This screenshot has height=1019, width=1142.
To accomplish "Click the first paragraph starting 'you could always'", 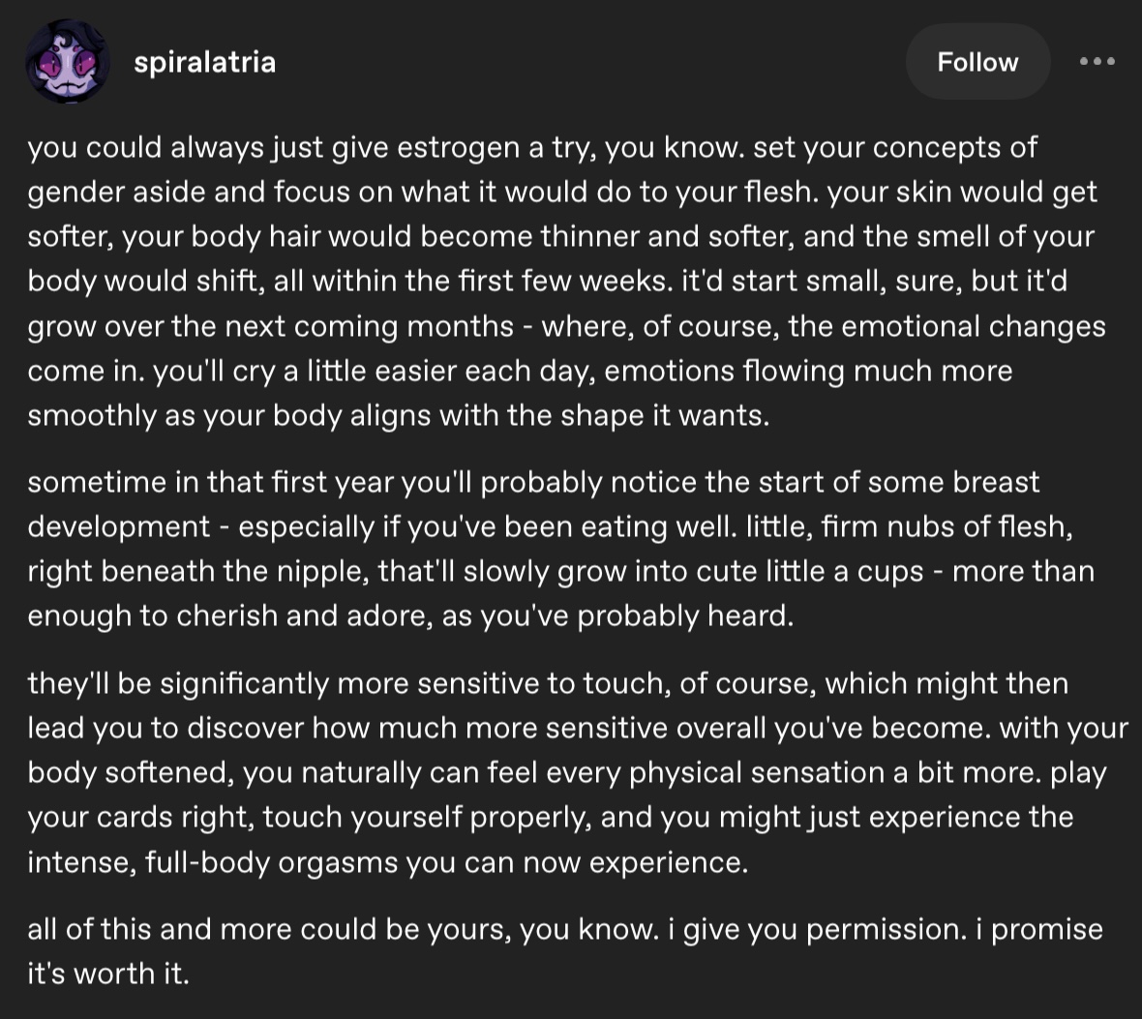I will click(566, 282).
